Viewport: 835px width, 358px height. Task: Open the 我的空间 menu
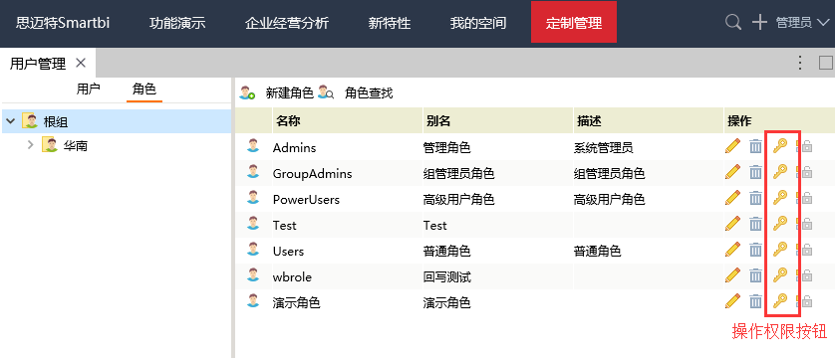pyautogui.click(x=478, y=24)
